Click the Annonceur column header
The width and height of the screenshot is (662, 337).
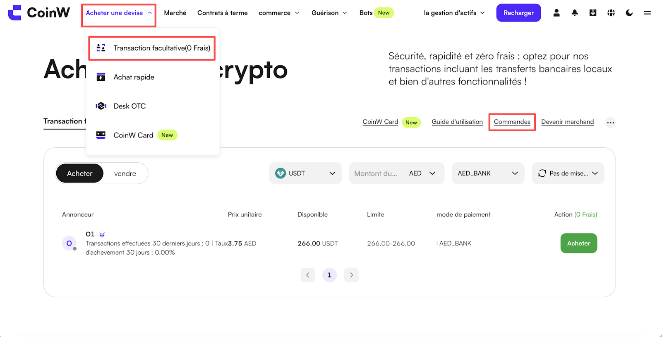coord(78,214)
